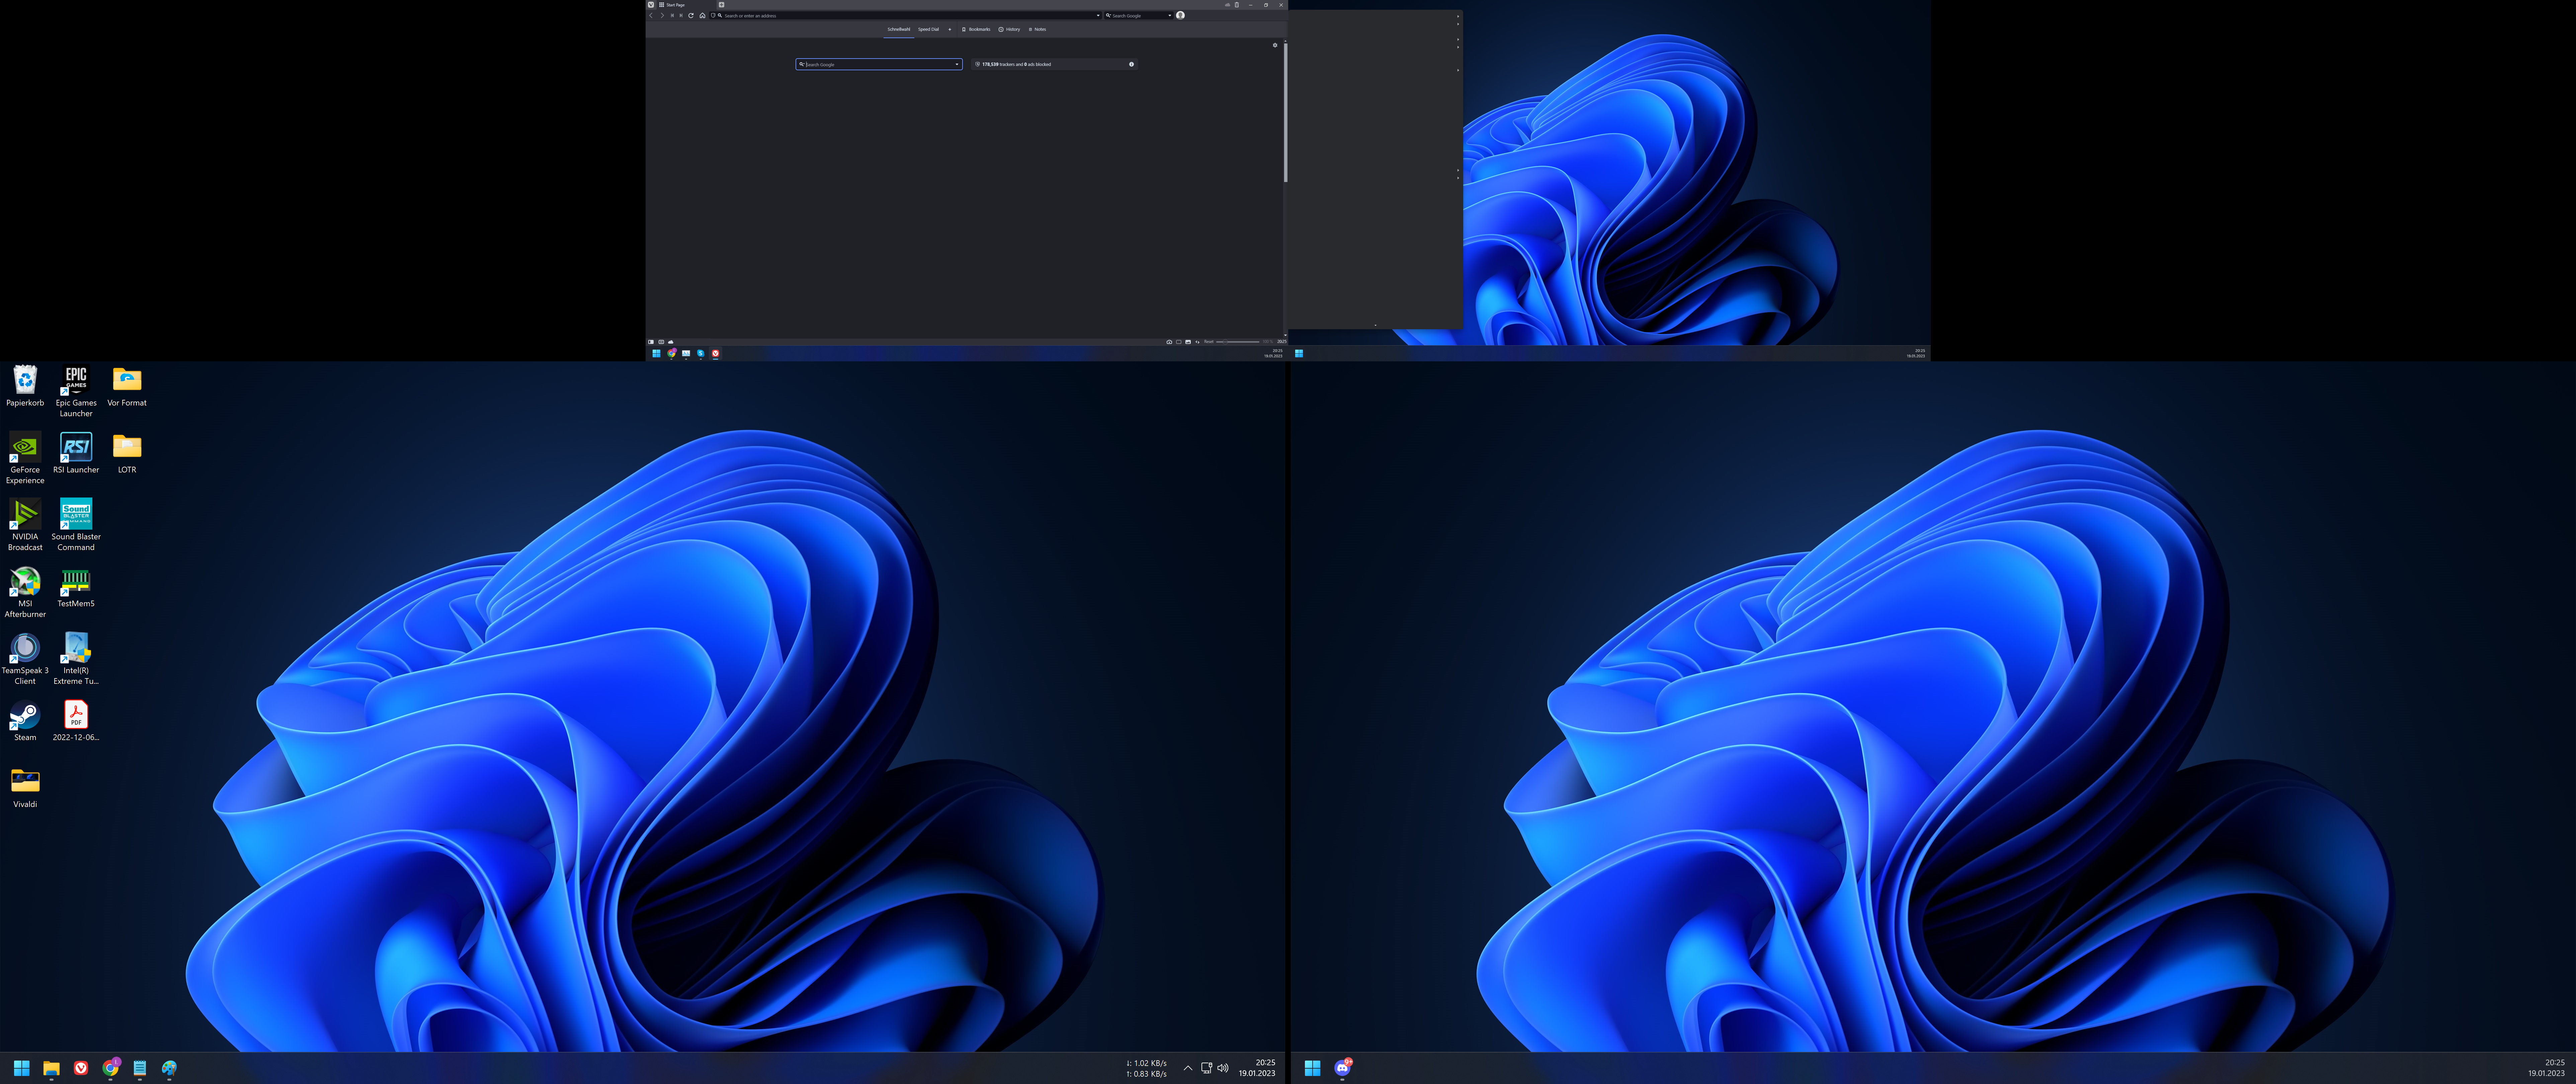Click the page tiling rectangle icon in status bar

tap(1179, 342)
